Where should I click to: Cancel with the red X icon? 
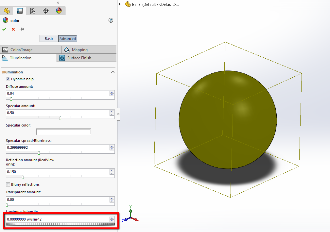13,29
